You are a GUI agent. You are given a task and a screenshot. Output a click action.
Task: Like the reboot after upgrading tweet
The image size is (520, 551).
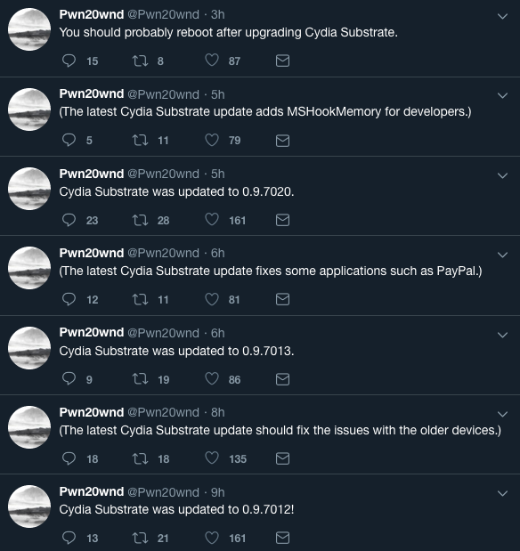(212, 61)
